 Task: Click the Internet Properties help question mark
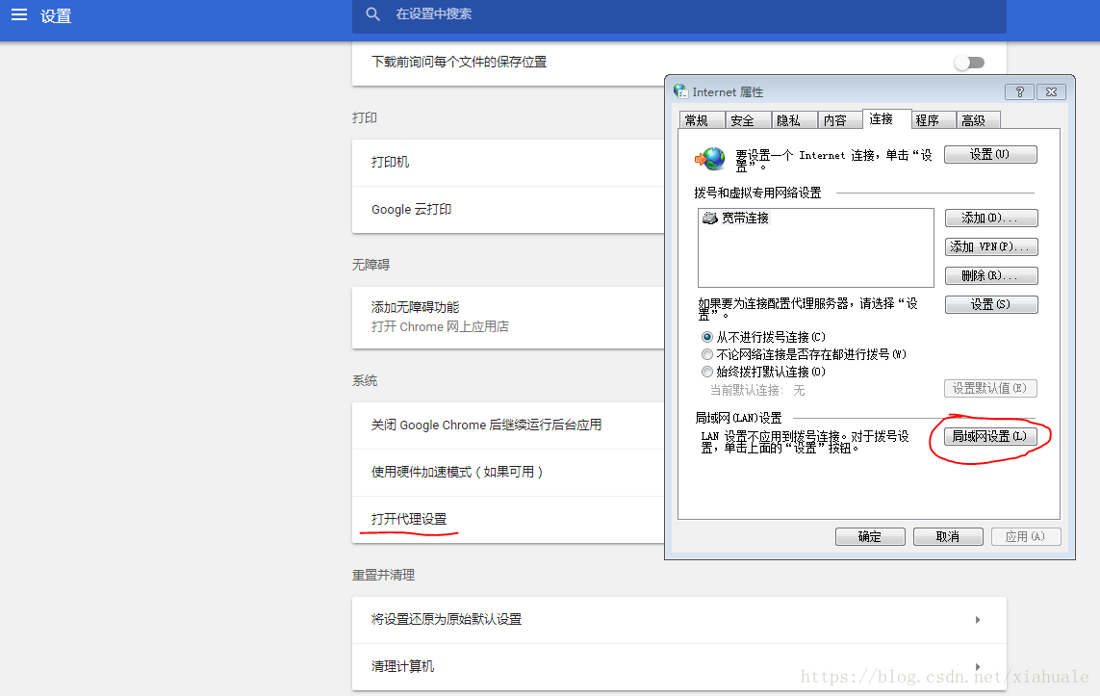point(1019,91)
